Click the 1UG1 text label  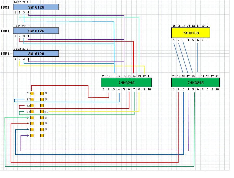point(5,8)
